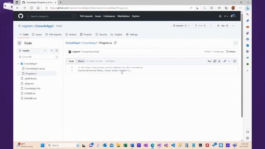Click the GitHub logo home icon
Screen dimensions: 265x149
[x=21, y=16]
